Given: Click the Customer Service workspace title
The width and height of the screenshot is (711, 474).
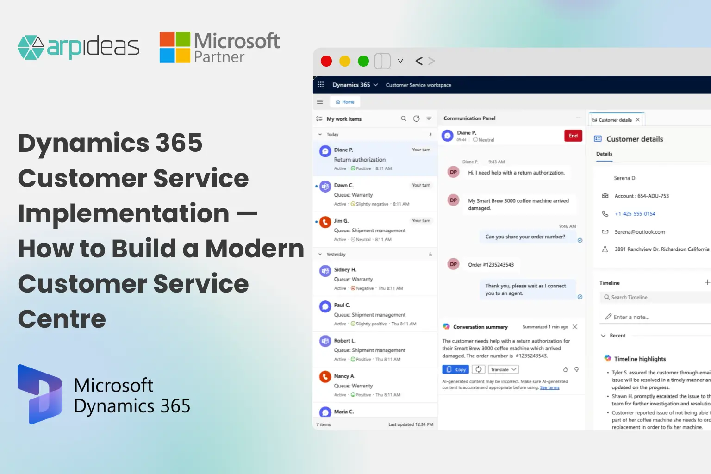Looking at the screenshot, I should coord(418,85).
